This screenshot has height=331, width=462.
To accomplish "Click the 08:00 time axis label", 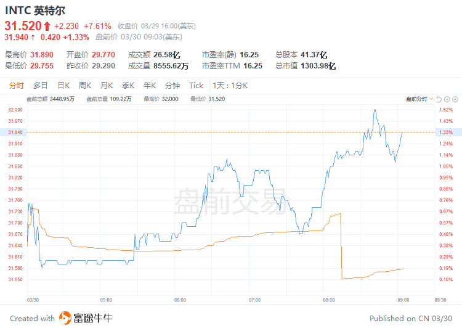I will (x=329, y=300).
